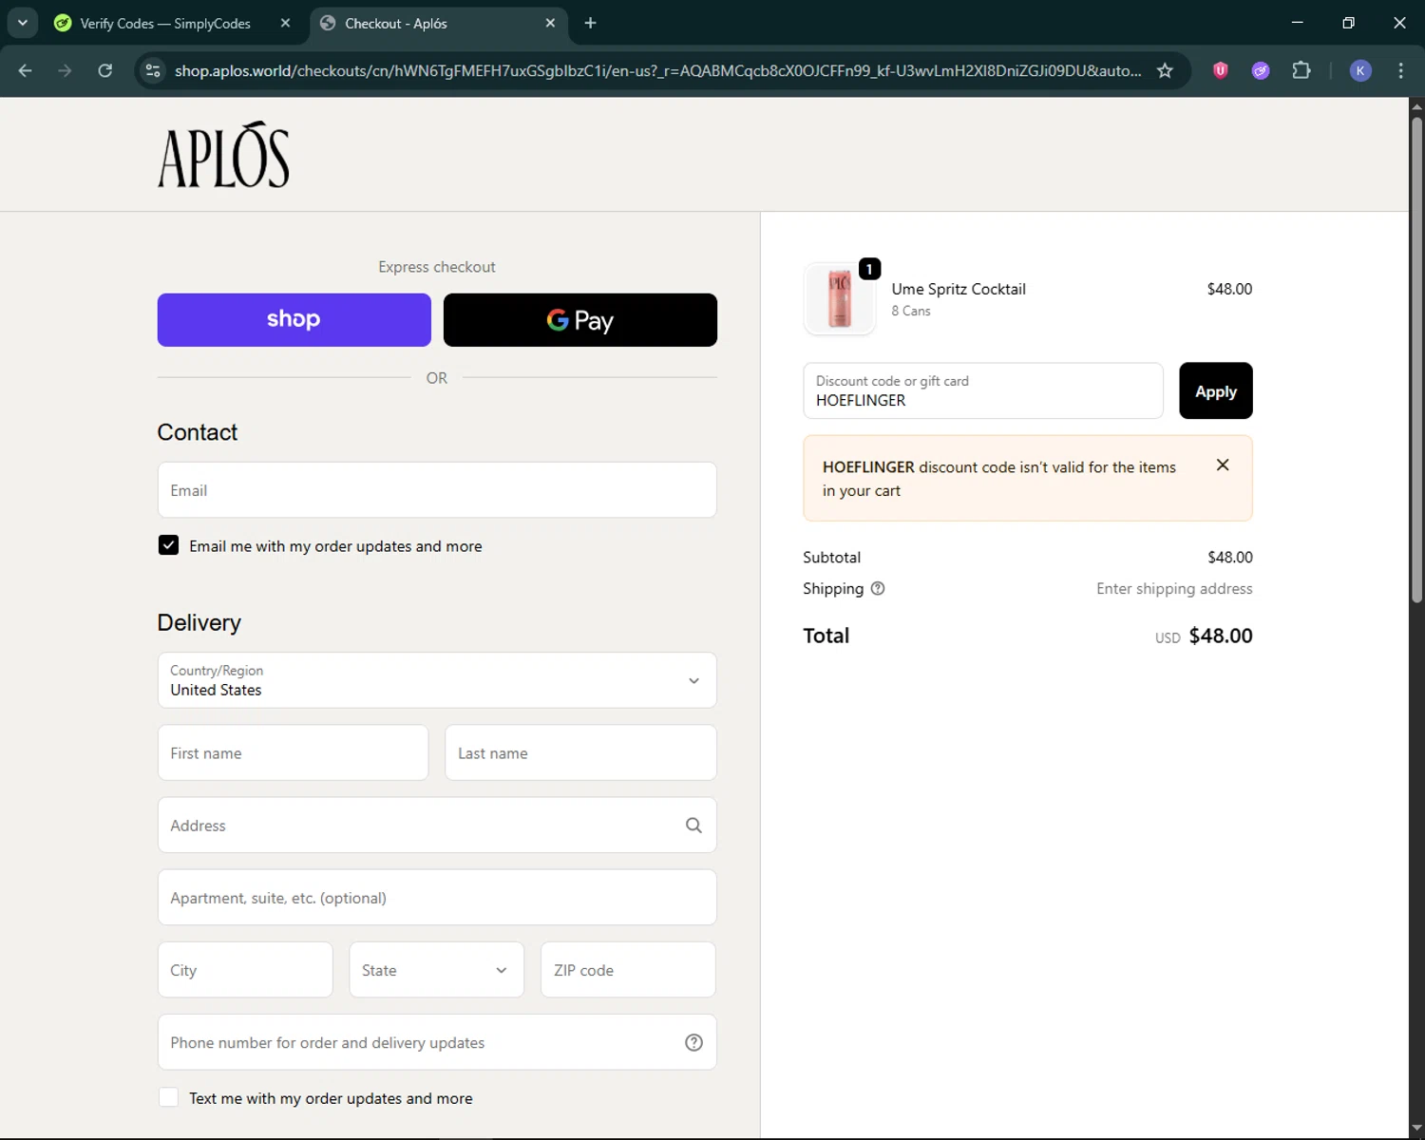Reload the checkout page
Image resolution: width=1425 pixels, height=1140 pixels.
[x=105, y=70]
